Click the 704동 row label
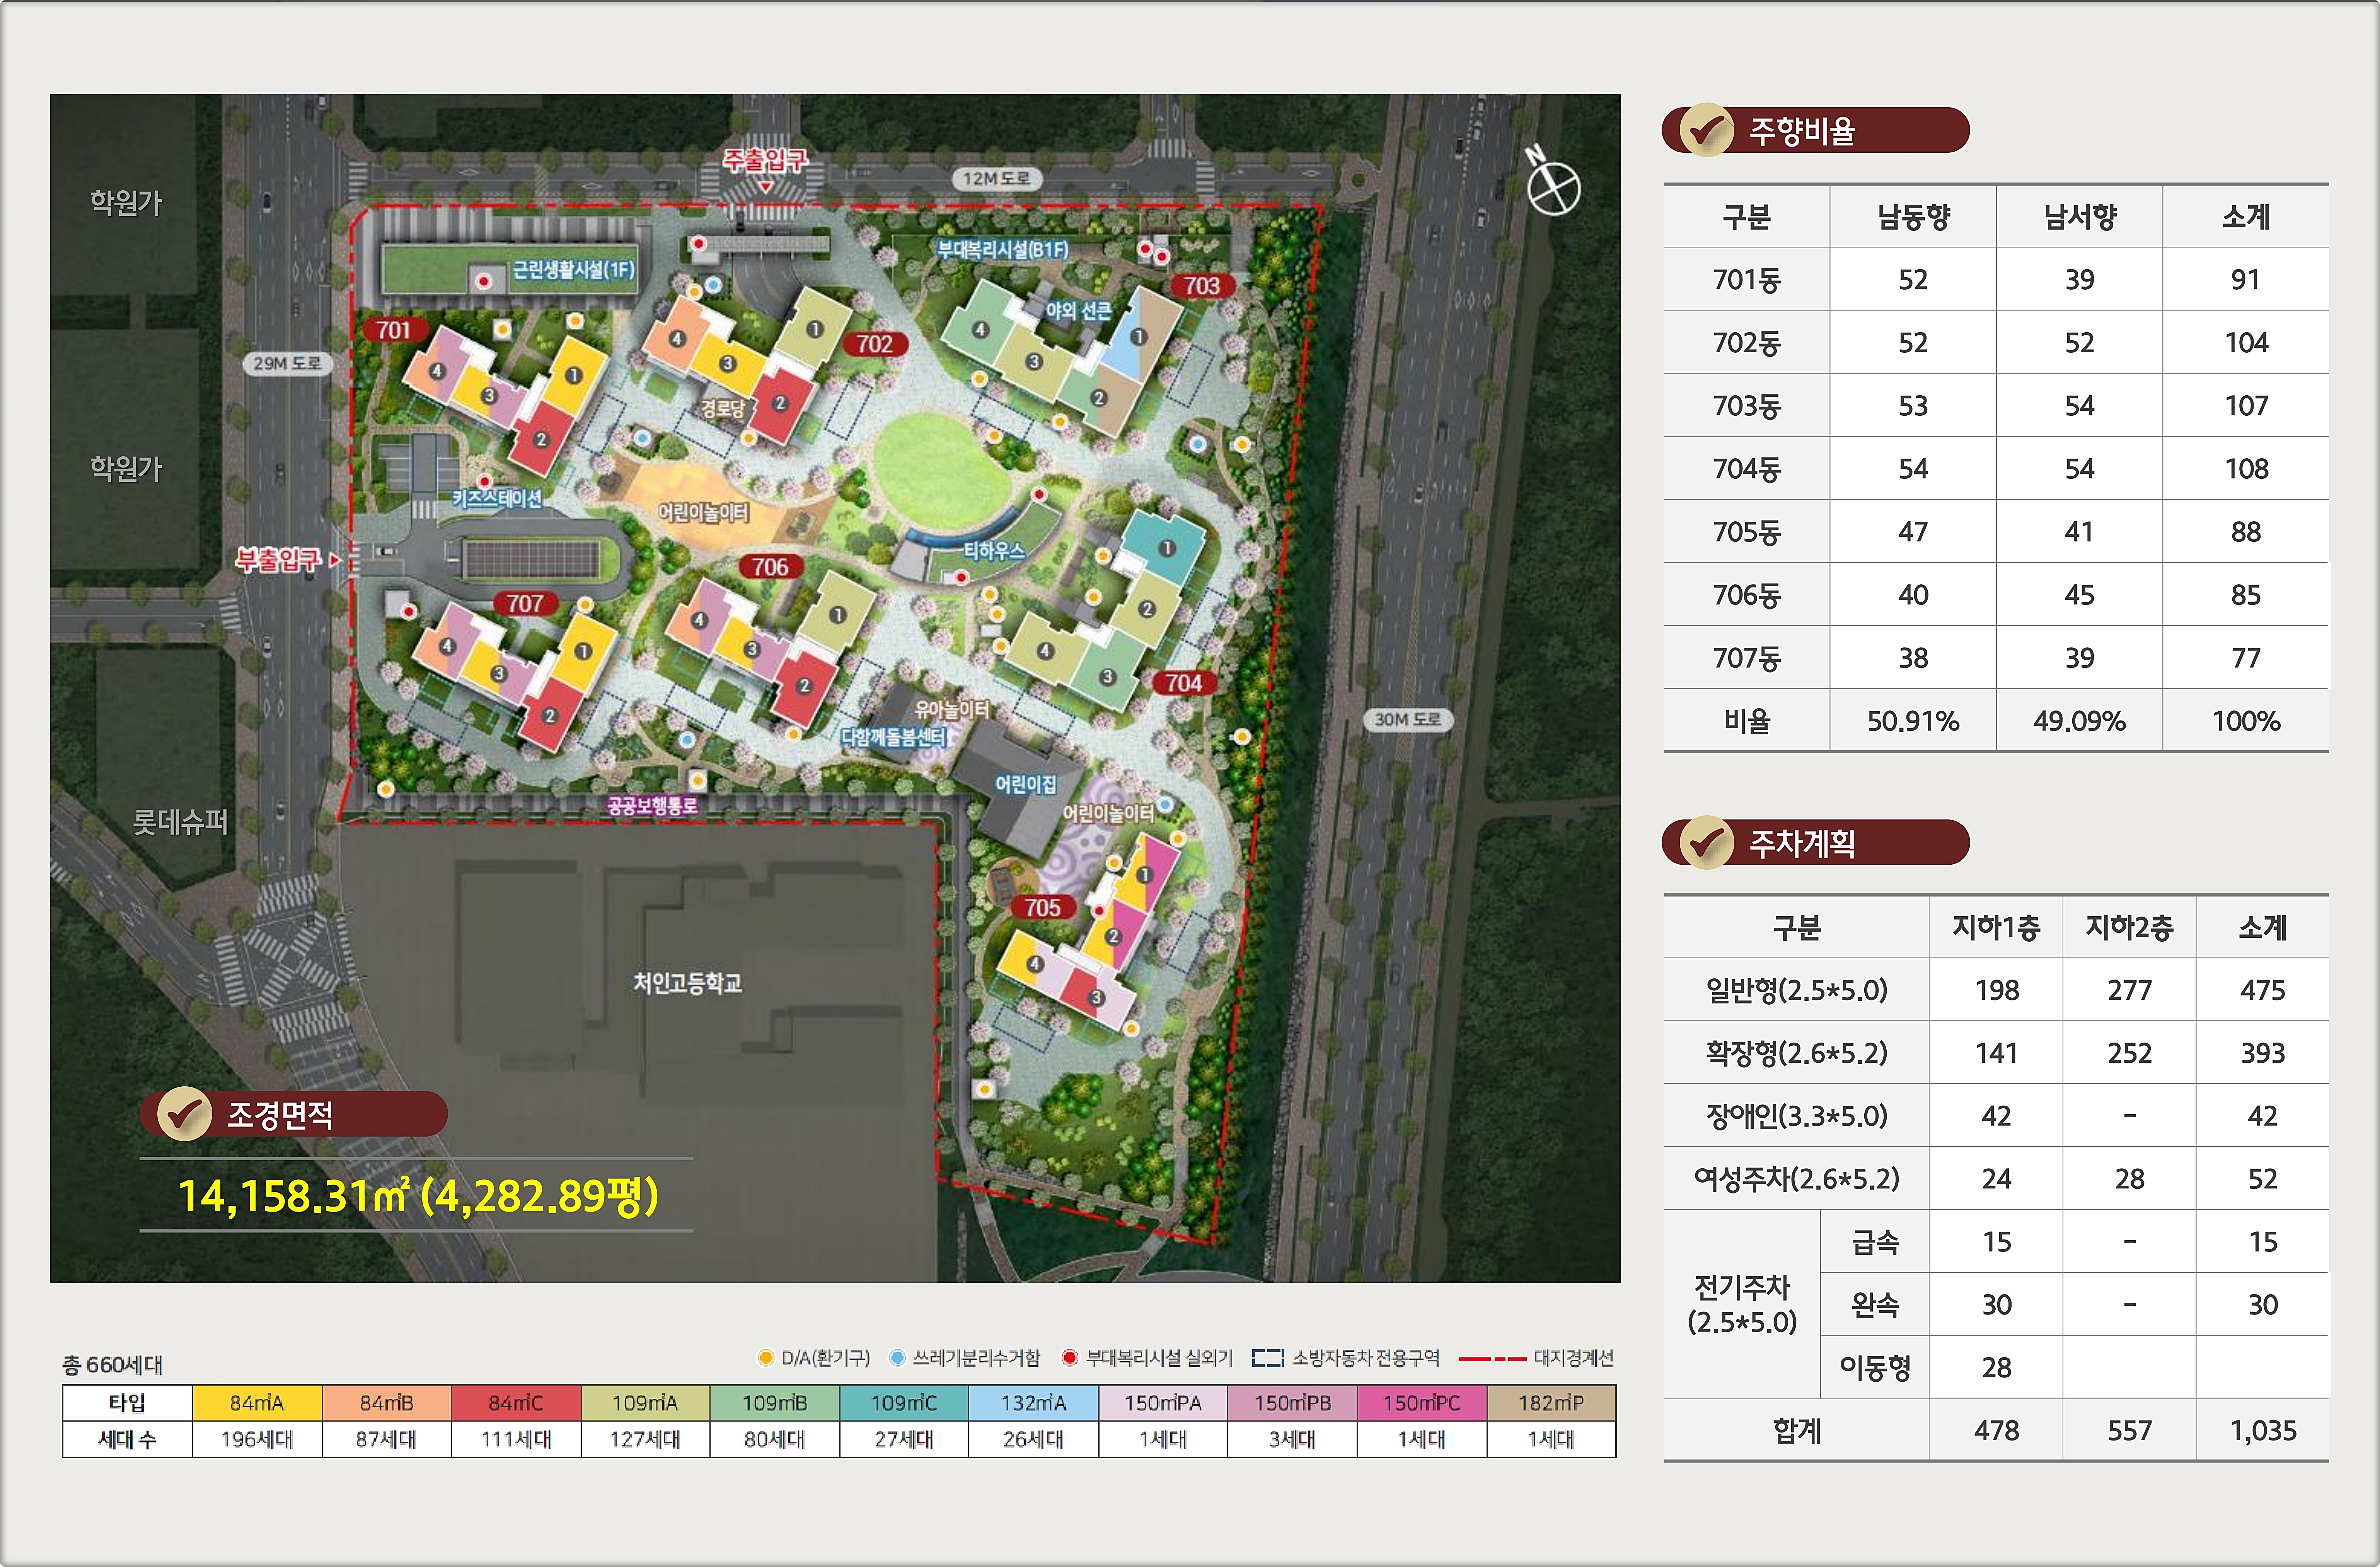Viewport: 2380px width, 1567px height. pyautogui.click(x=1747, y=468)
